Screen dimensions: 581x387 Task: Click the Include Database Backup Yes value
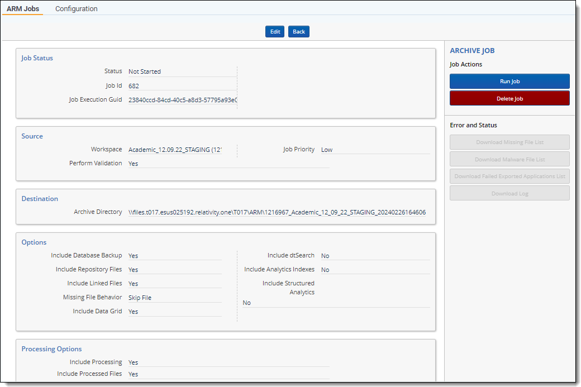click(x=134, y=256)
